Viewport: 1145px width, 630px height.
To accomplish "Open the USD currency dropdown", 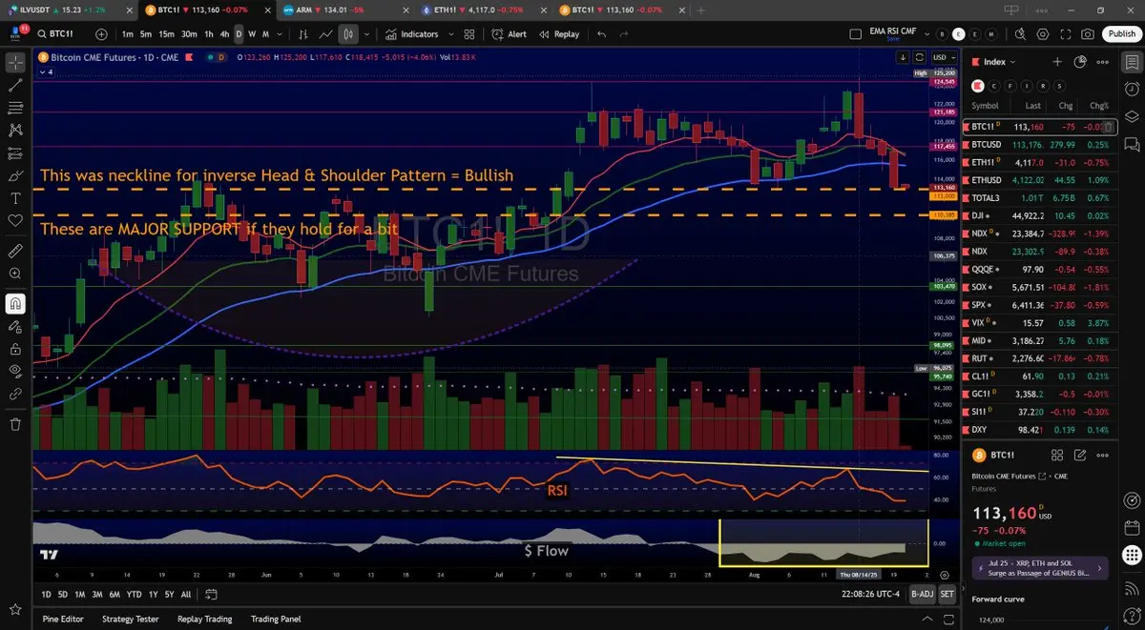I will [x=944, y=57].
